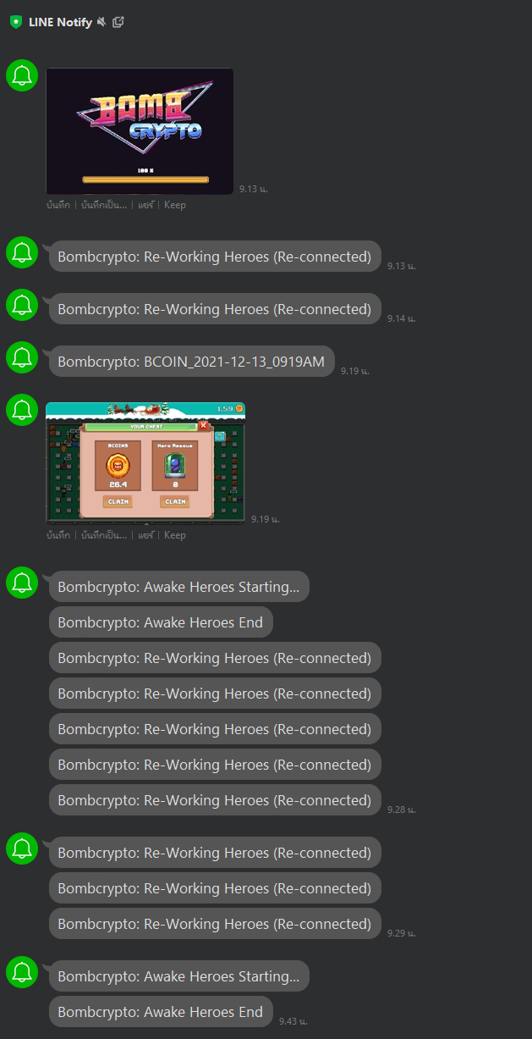Click บันทึกเป็น... under the Bomb Crypto image
532x1039 pixels.
104,205
